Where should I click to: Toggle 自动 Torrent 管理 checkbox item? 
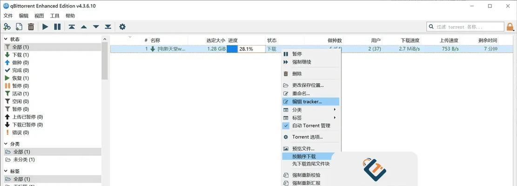(x=311, y=126)
